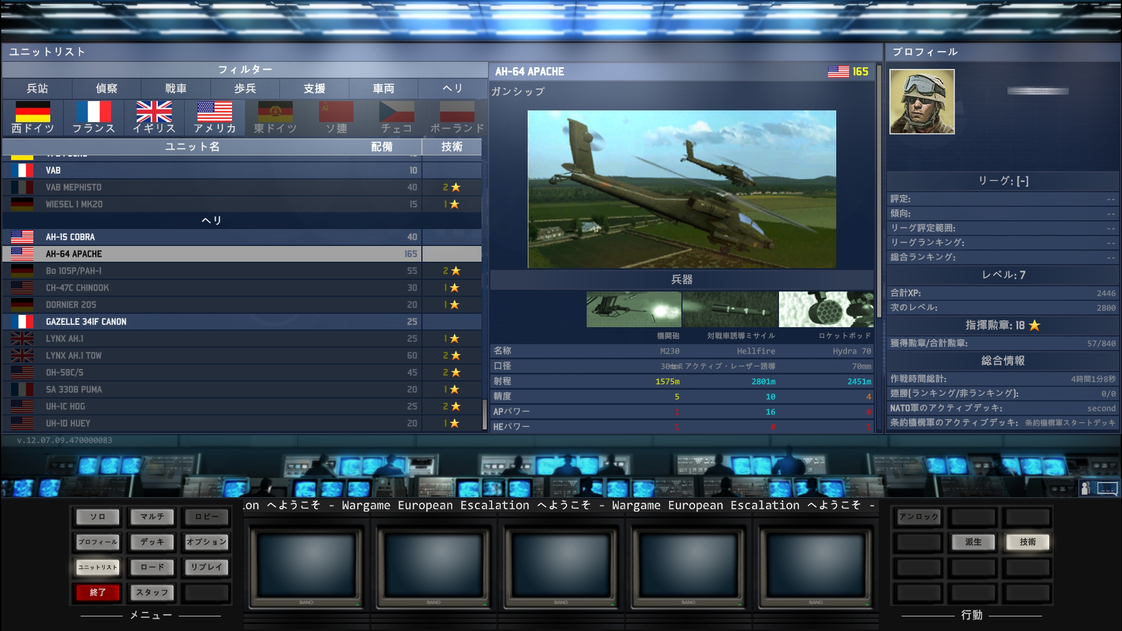The height and width of the screenshot is (631, 1122).
Task: Click the Hellfire missile weapon image
Action: tap(730, 309)
